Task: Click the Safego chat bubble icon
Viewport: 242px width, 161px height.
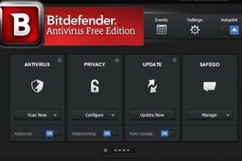Action: click(x=210, y=86)
